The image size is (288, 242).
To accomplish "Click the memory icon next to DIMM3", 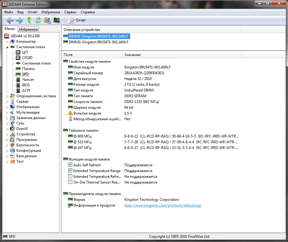I will pyautogui.click(x=65, y=42).
